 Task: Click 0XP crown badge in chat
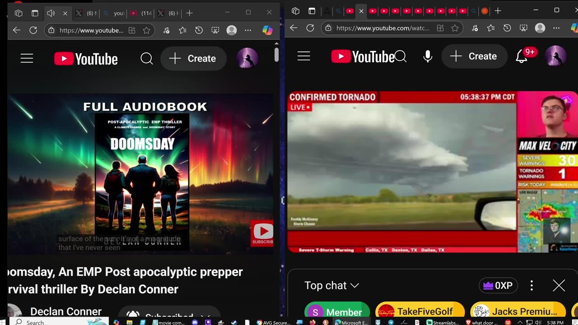click(x=498, y=286)
